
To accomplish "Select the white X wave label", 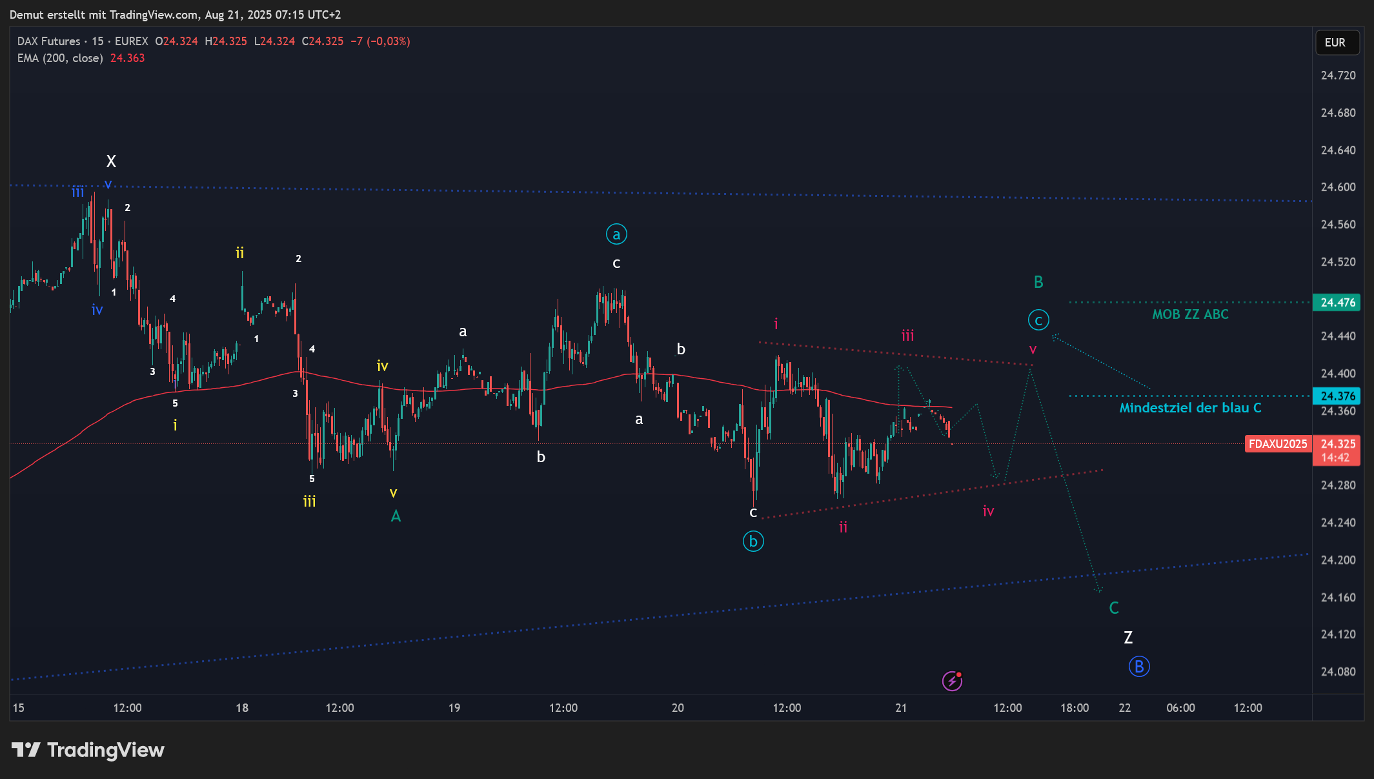I will pyautogui.click(x=111, y=161).
